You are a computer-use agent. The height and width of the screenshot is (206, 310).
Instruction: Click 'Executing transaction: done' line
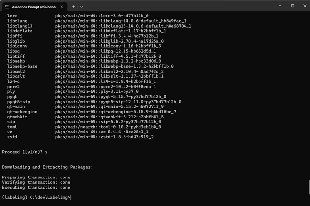tap(36, 187)
